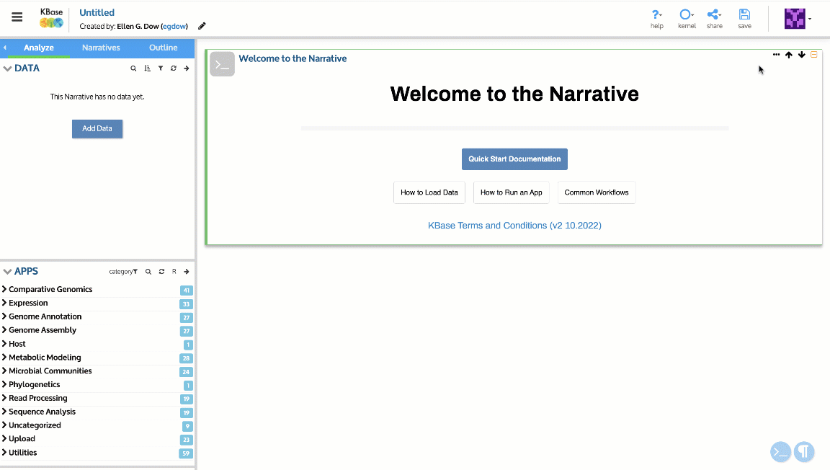Switch to the Analyze tab
Screen dimensions: 830x470
click(39, 48)
